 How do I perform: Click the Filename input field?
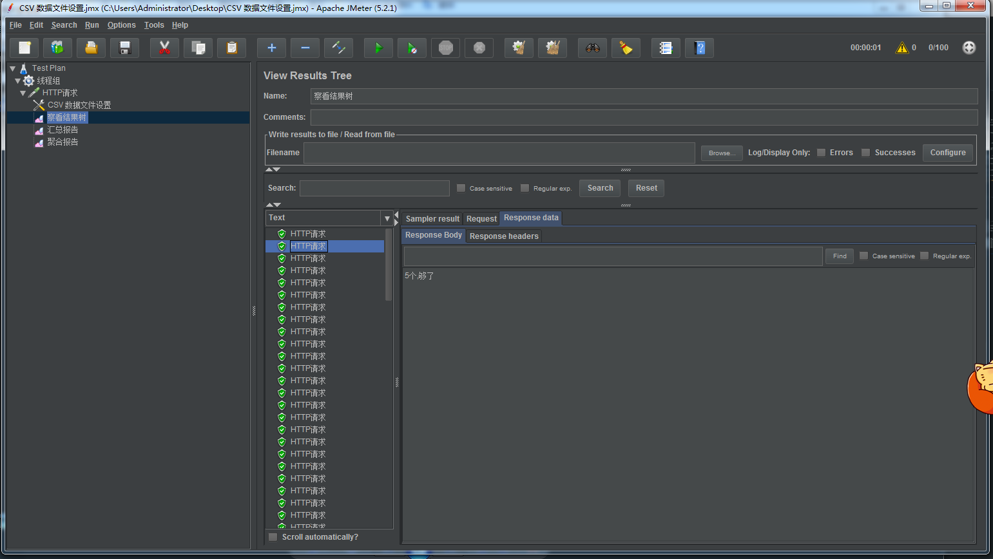coord(499,153)
